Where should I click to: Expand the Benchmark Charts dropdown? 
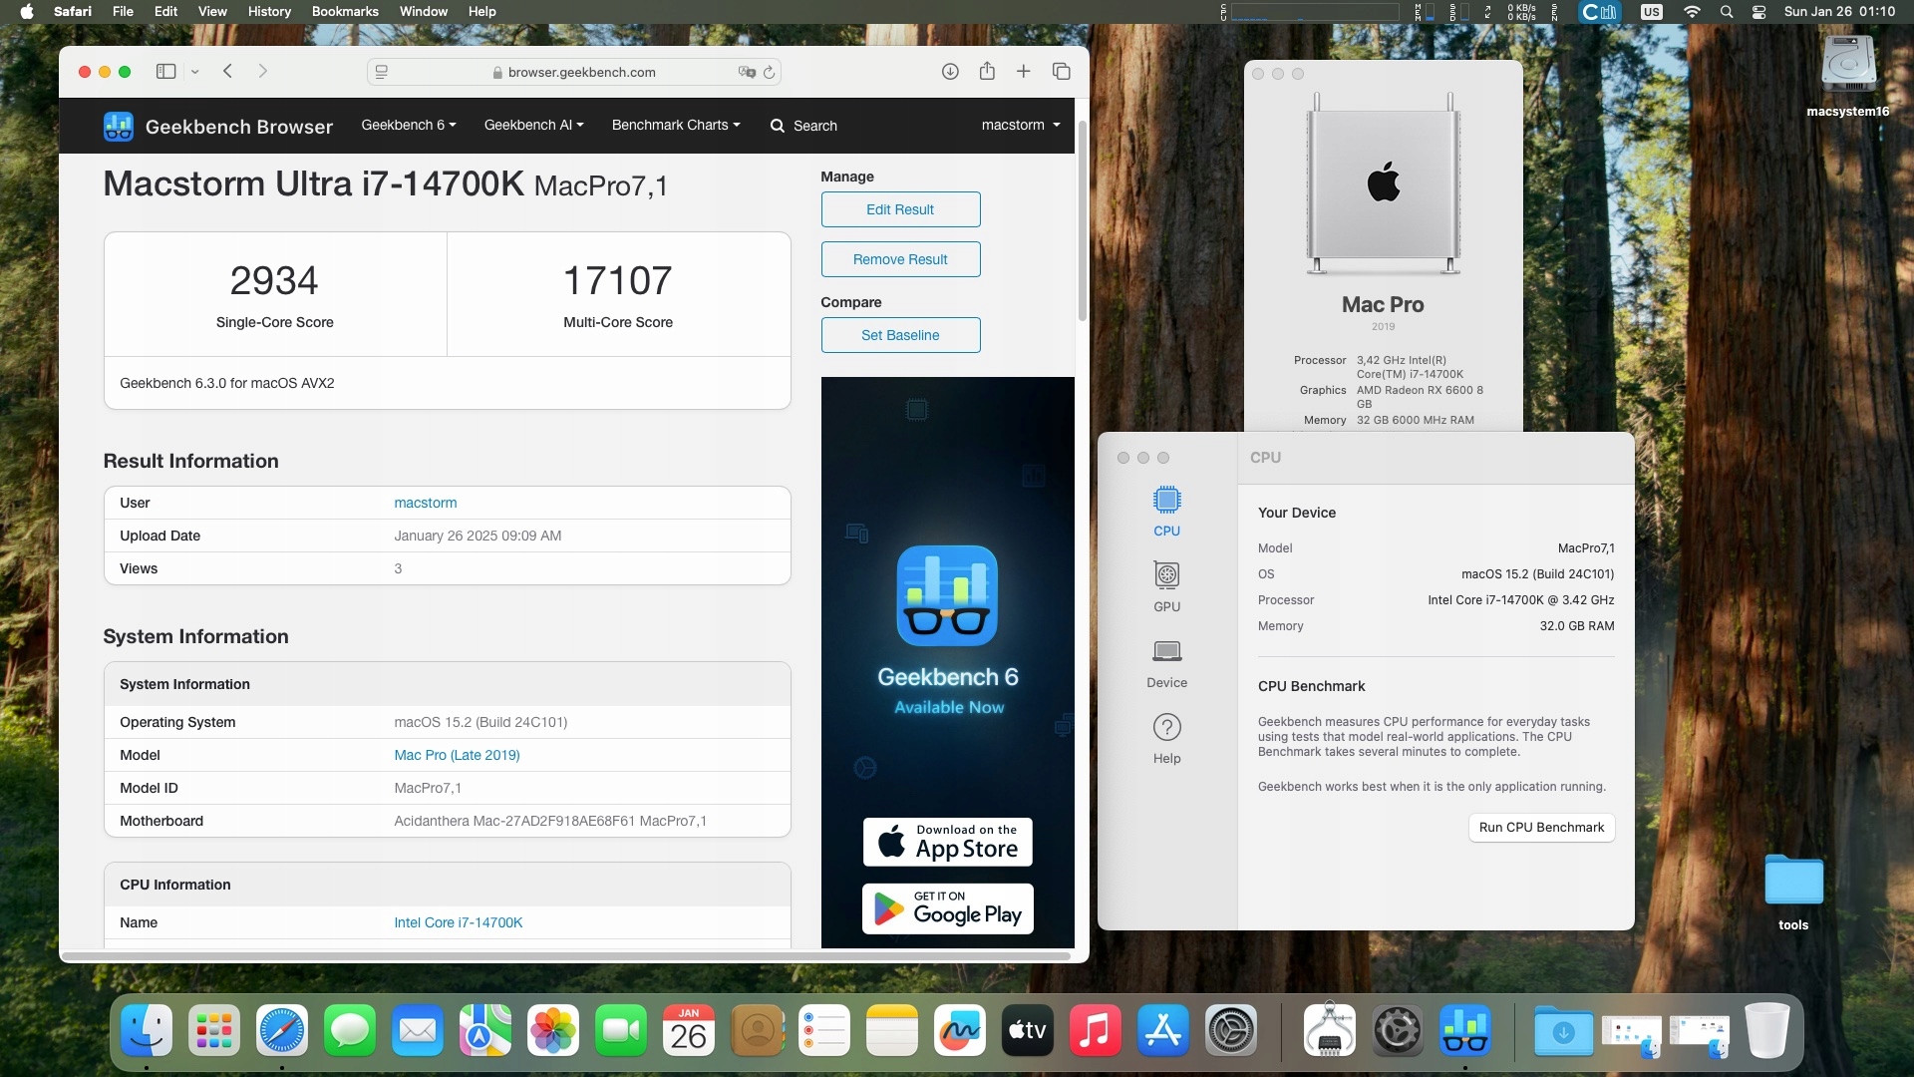676,125
